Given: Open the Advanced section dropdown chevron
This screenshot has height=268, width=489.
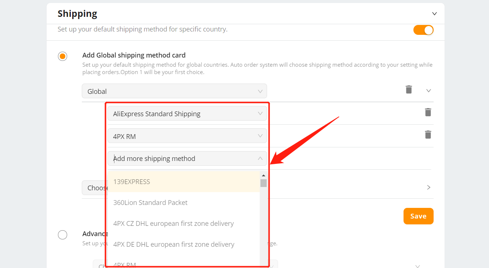Looking at the screenshot, I should point(417,266).
